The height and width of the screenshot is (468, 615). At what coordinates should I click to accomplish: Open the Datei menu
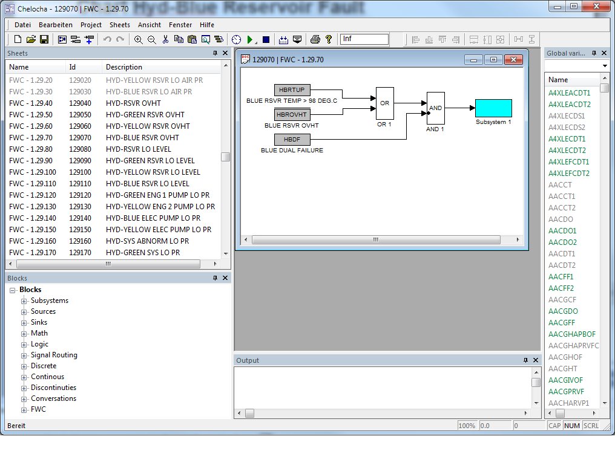(22, 25)
